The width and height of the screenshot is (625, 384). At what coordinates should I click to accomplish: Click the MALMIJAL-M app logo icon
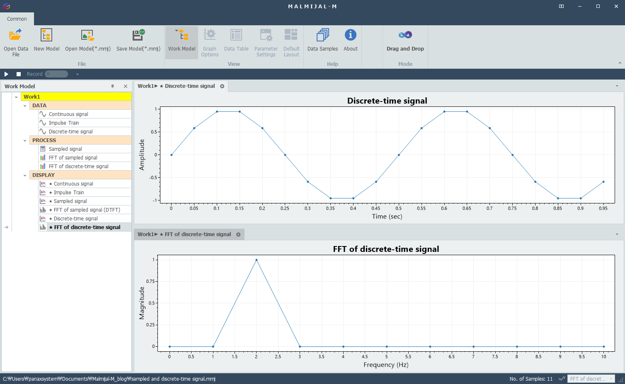(6, 6)
